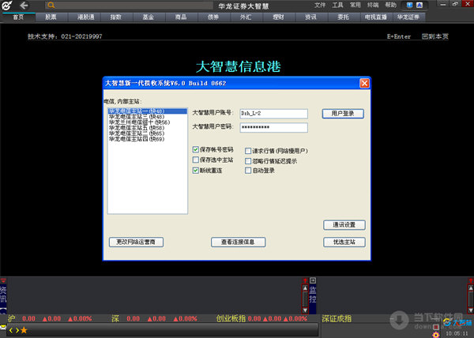Toggle the 保存帐号密码 checkbox

coord(196,149)
